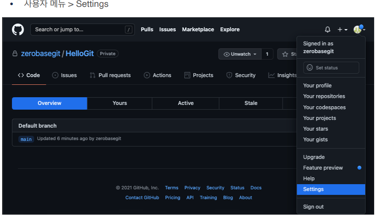The image size is (375, 215).
Task: Switch to the repository Security tab
Action: 241,75
